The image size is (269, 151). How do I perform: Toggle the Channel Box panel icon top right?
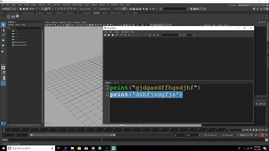[267, 9]
